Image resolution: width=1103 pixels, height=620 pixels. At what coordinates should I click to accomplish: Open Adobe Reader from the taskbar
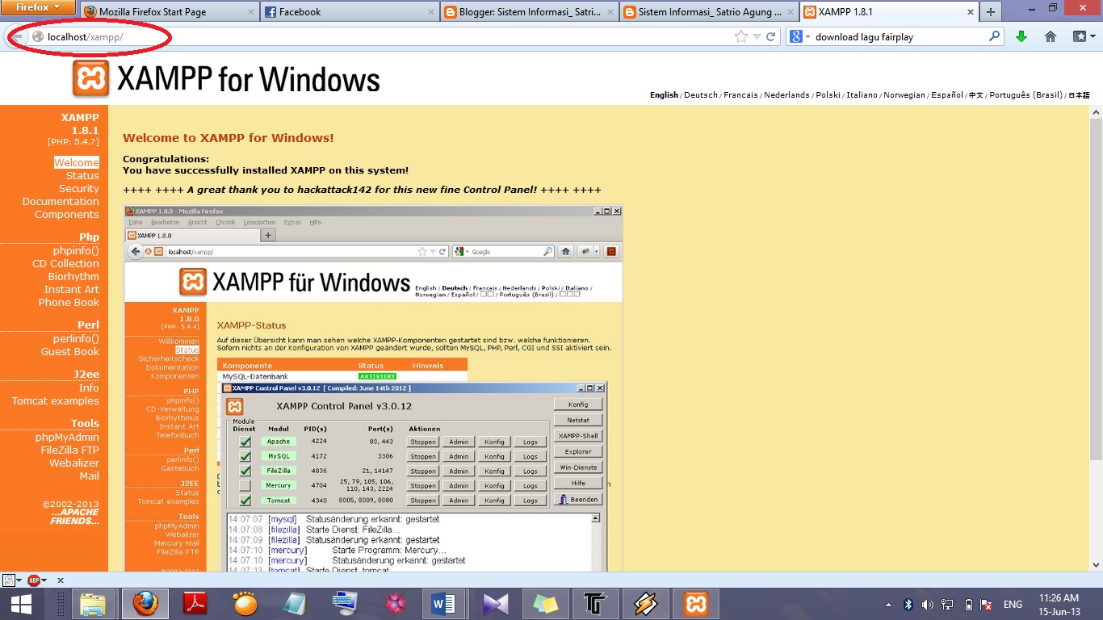click(x=195, y=604)
